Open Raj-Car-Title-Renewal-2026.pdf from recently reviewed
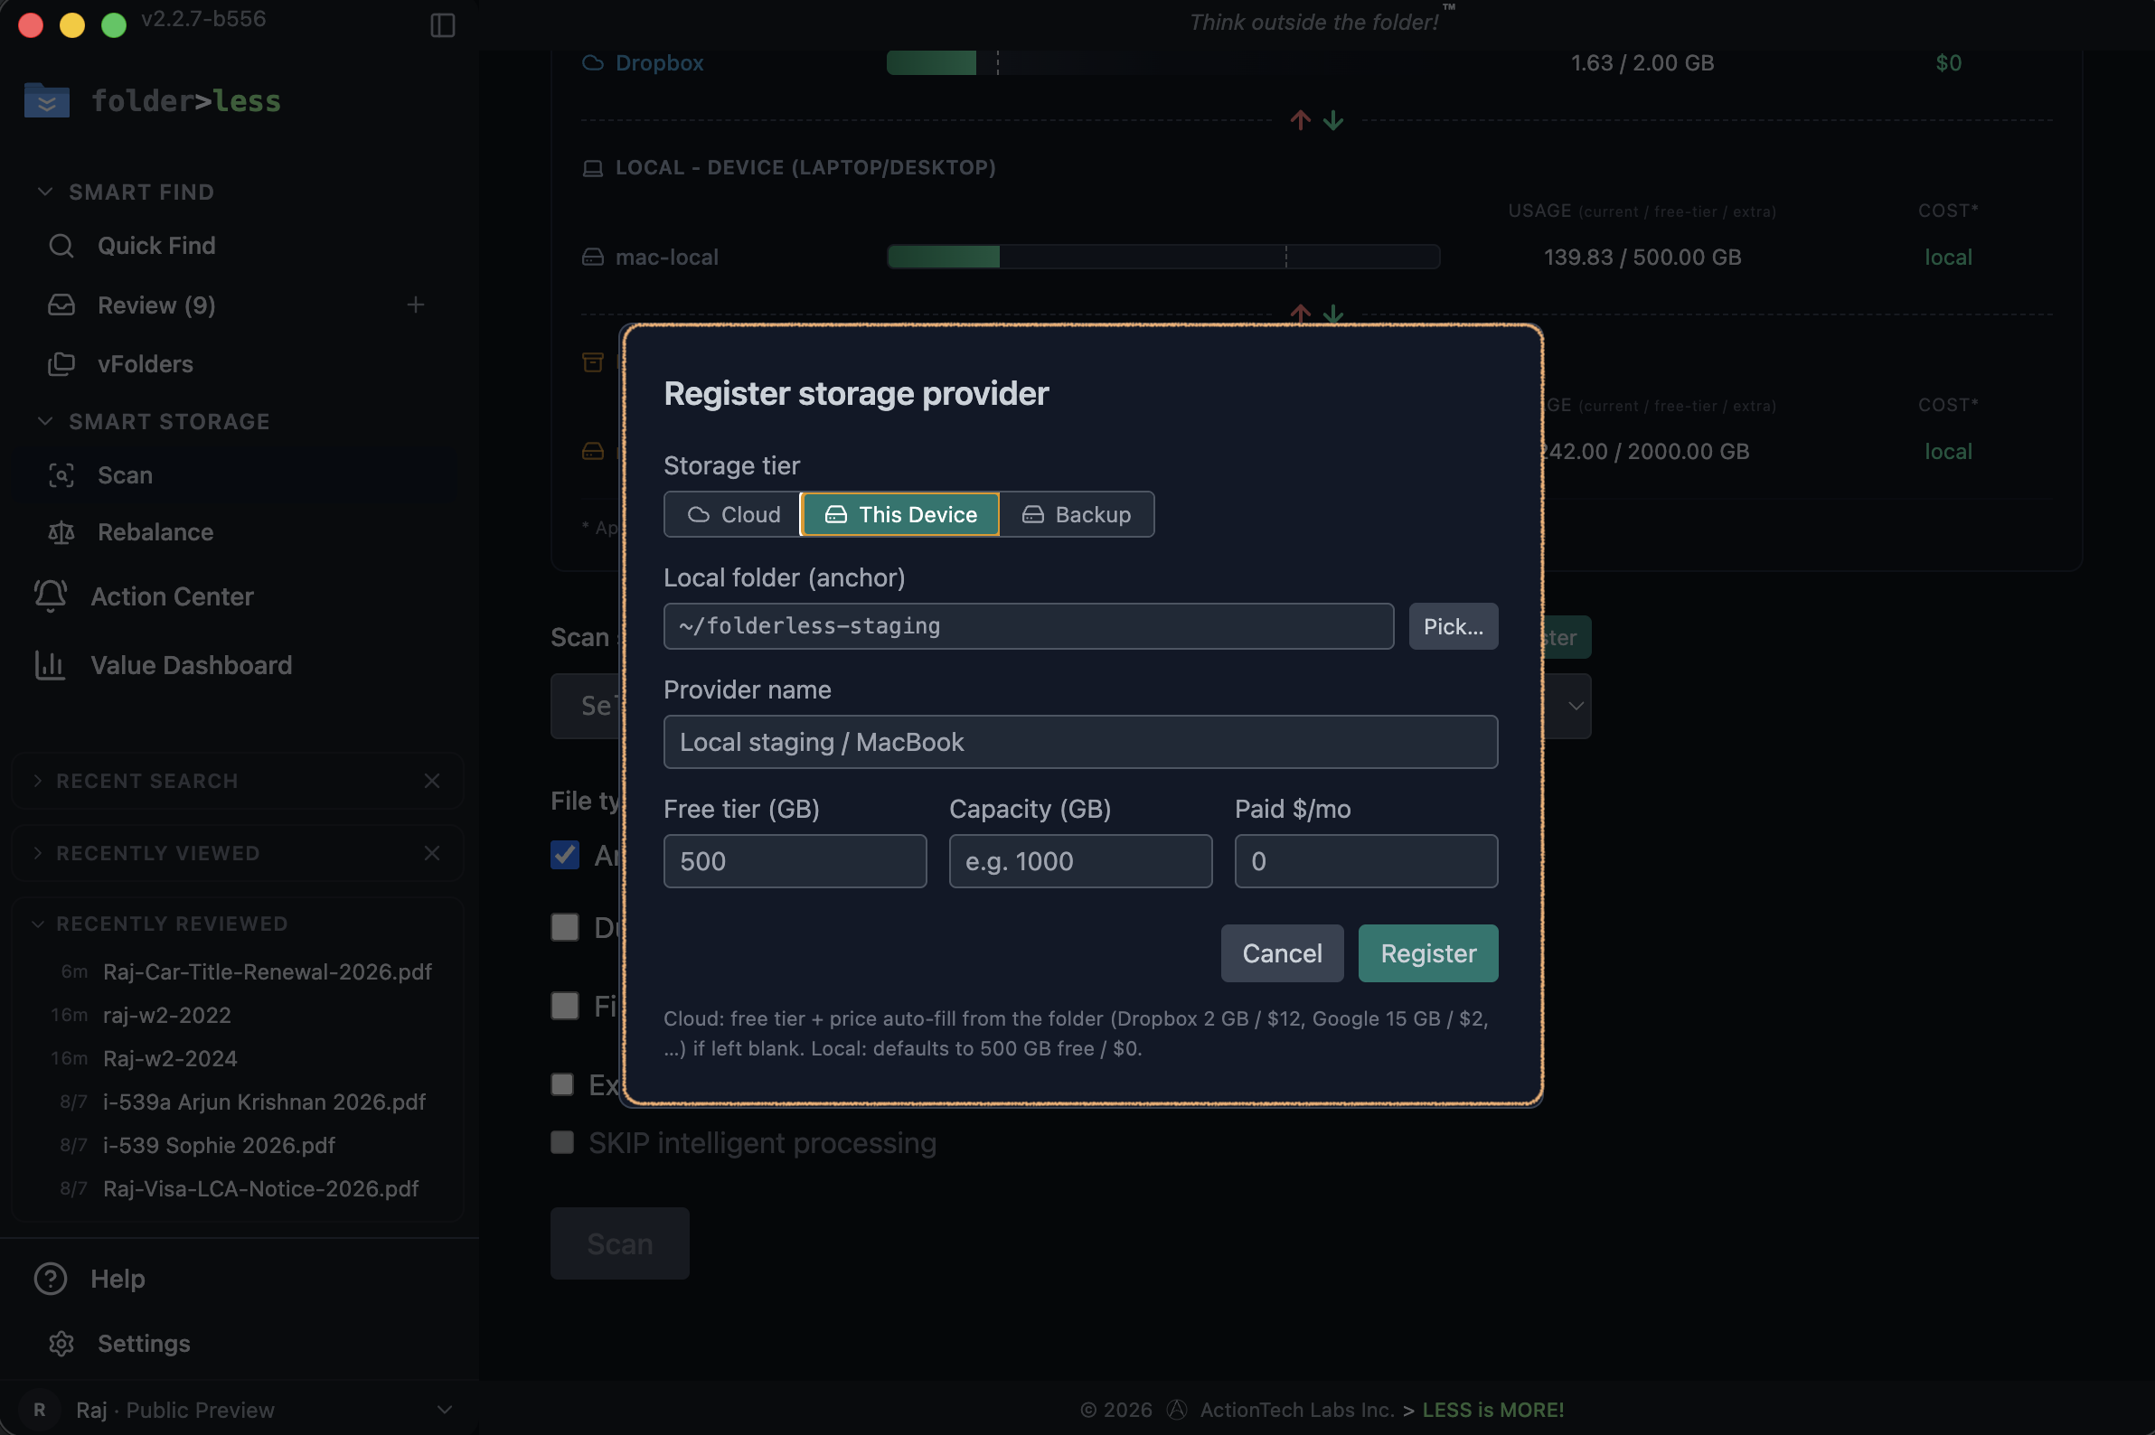Viewport: 2155px width, 1435px height. 268,971
